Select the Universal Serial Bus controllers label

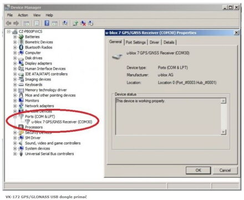coord(49,154)
